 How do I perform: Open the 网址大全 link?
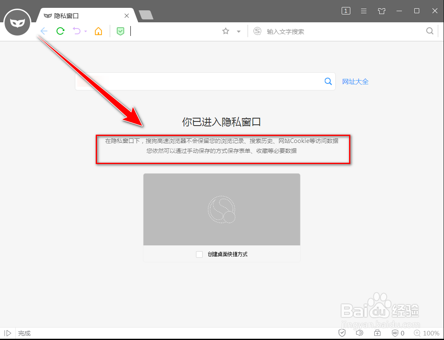click(x=355, y=81)
